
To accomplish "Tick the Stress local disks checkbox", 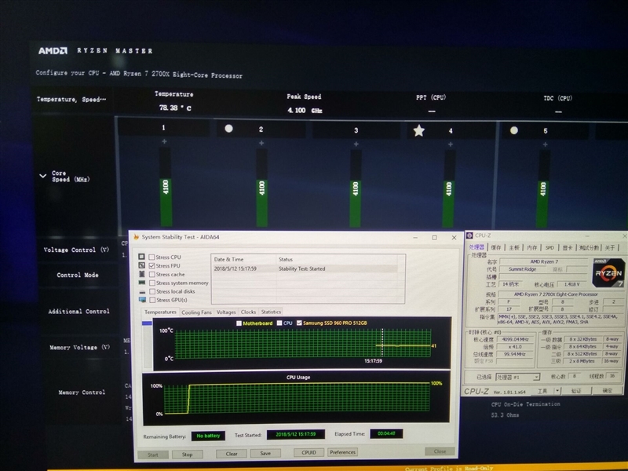I will pos(152,291).
